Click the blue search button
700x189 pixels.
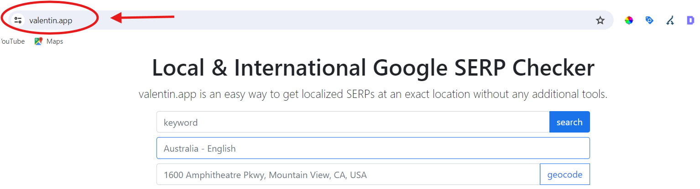click(569, 122)
